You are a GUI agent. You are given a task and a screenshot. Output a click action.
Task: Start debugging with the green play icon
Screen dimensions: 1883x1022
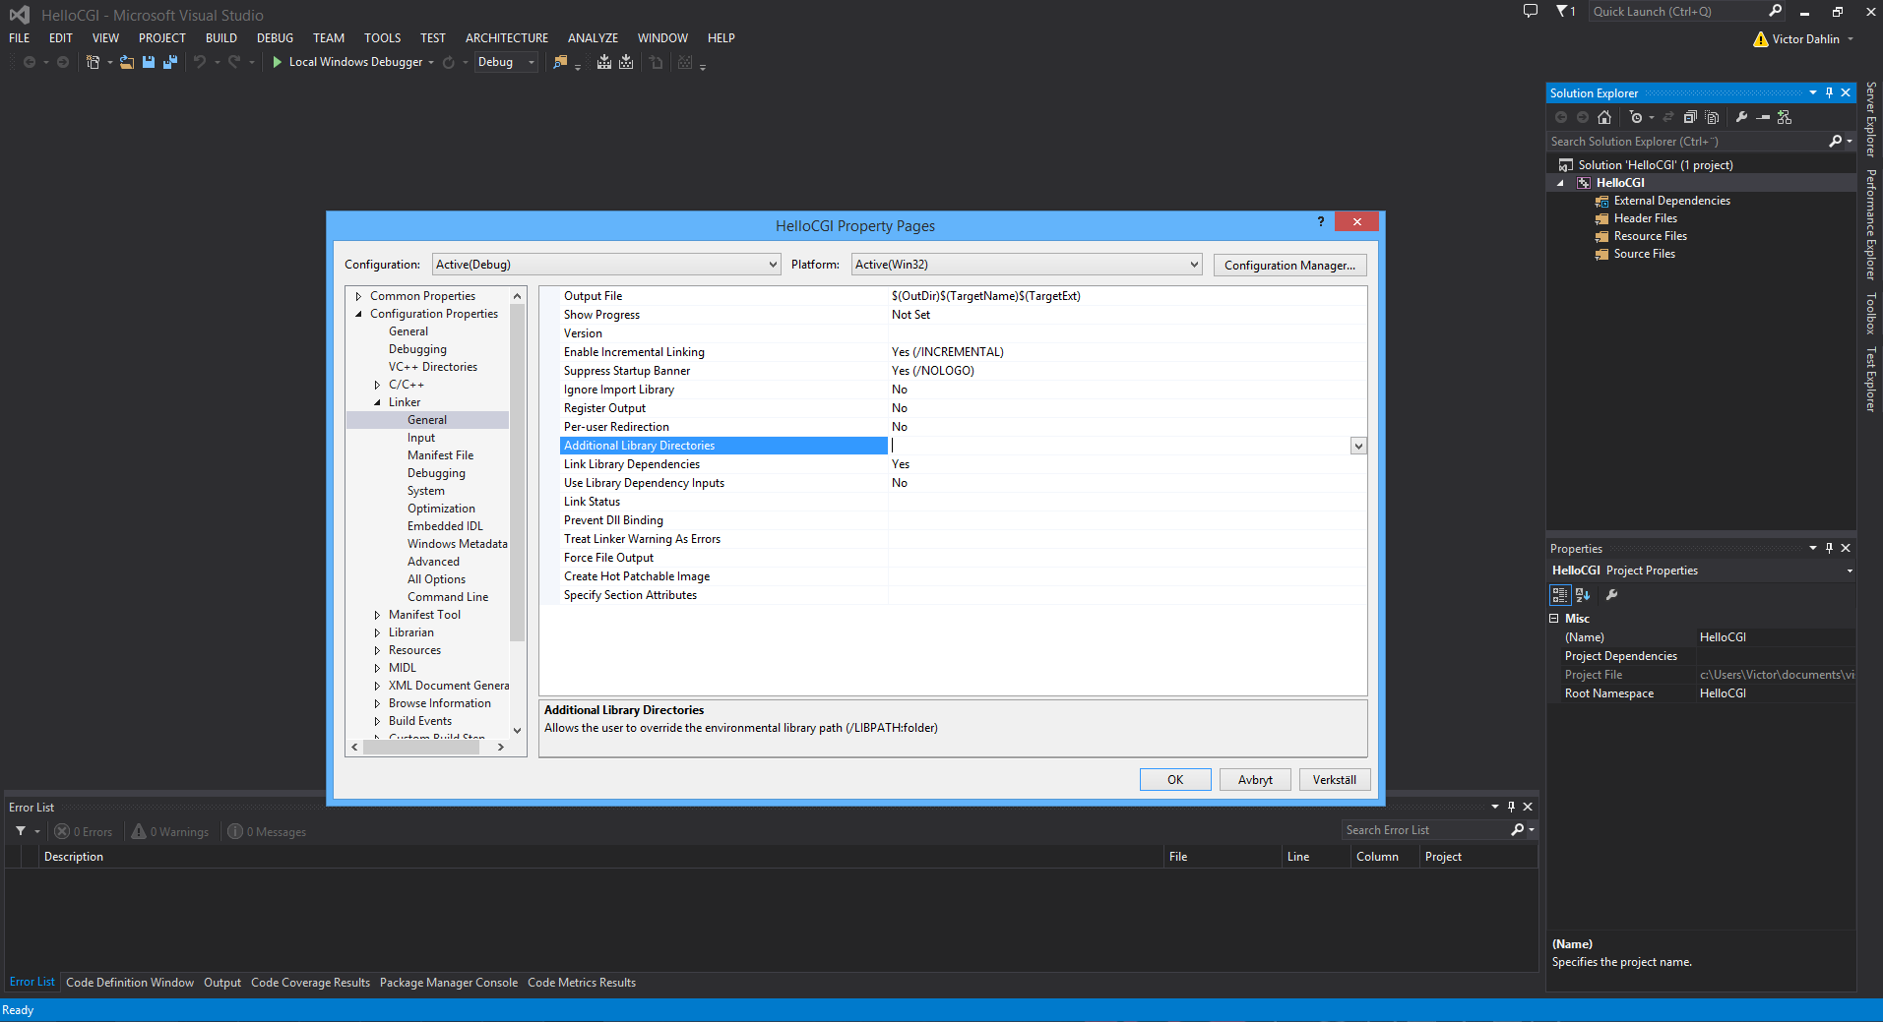pos(278,62)
